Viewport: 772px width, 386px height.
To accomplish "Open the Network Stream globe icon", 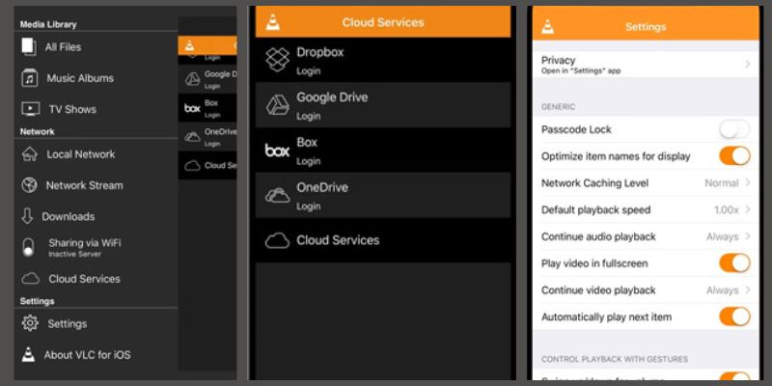I will tap(29, 185).
